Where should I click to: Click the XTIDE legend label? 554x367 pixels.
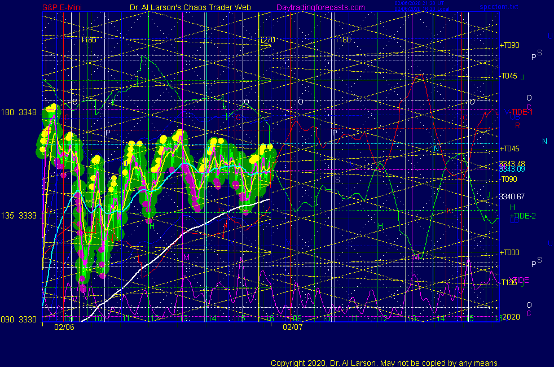pyautogui.click(x=519, y=280)
